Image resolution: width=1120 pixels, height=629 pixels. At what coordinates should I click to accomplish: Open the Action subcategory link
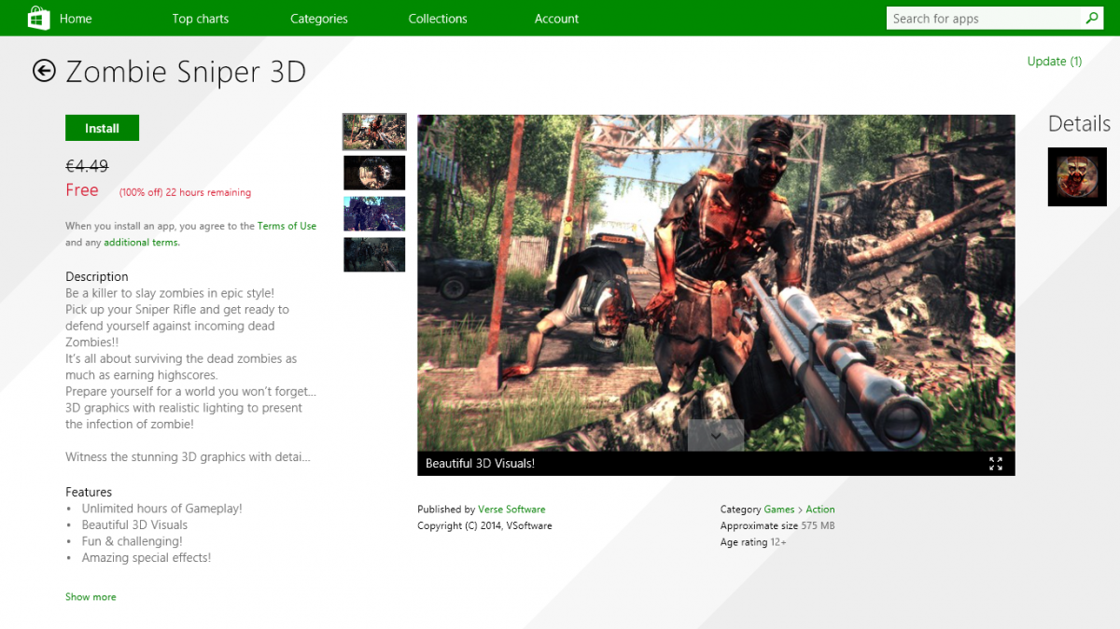tap(820, 510)
